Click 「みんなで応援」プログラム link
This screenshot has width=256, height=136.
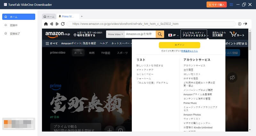tap(152, 83)
